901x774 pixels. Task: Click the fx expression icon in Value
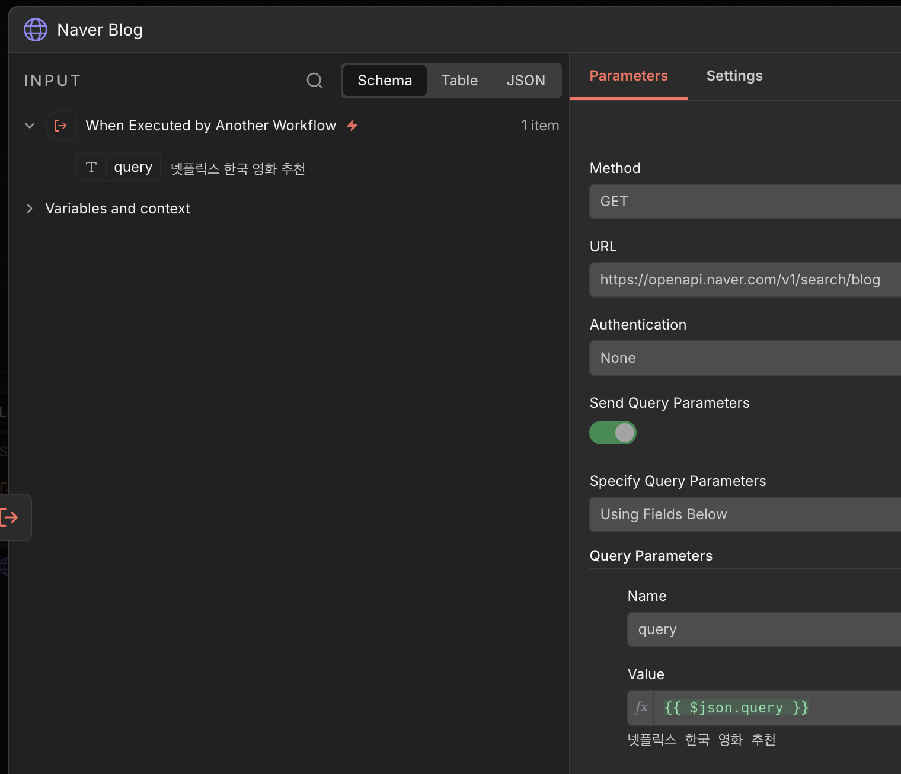tap(641, 708)
